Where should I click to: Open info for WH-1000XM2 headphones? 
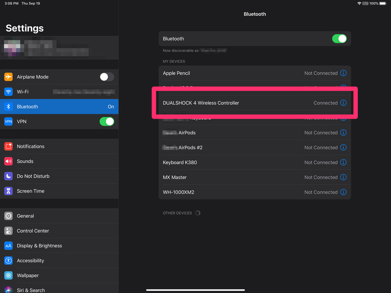343,192
